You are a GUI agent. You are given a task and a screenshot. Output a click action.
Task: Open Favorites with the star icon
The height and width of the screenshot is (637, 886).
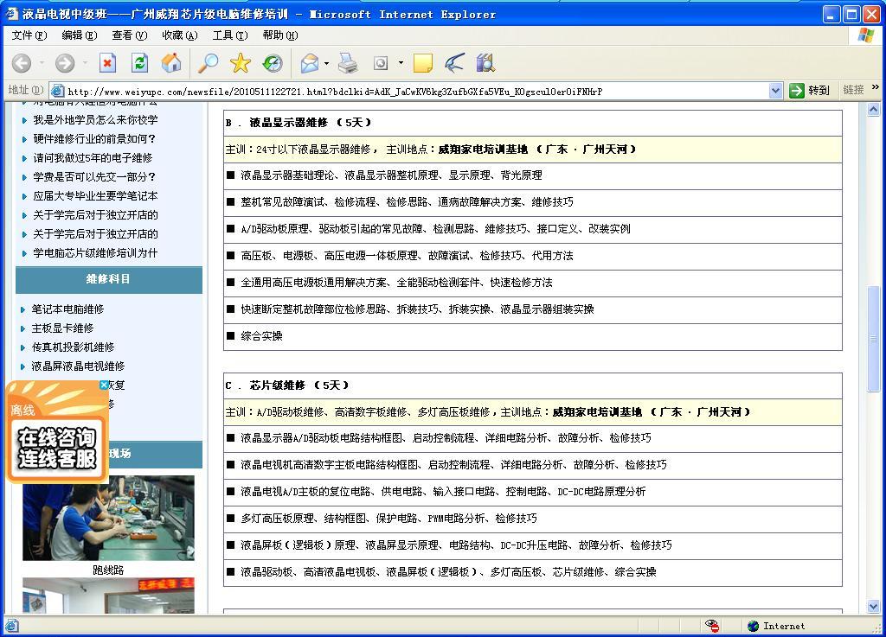[x=240, y=63]
